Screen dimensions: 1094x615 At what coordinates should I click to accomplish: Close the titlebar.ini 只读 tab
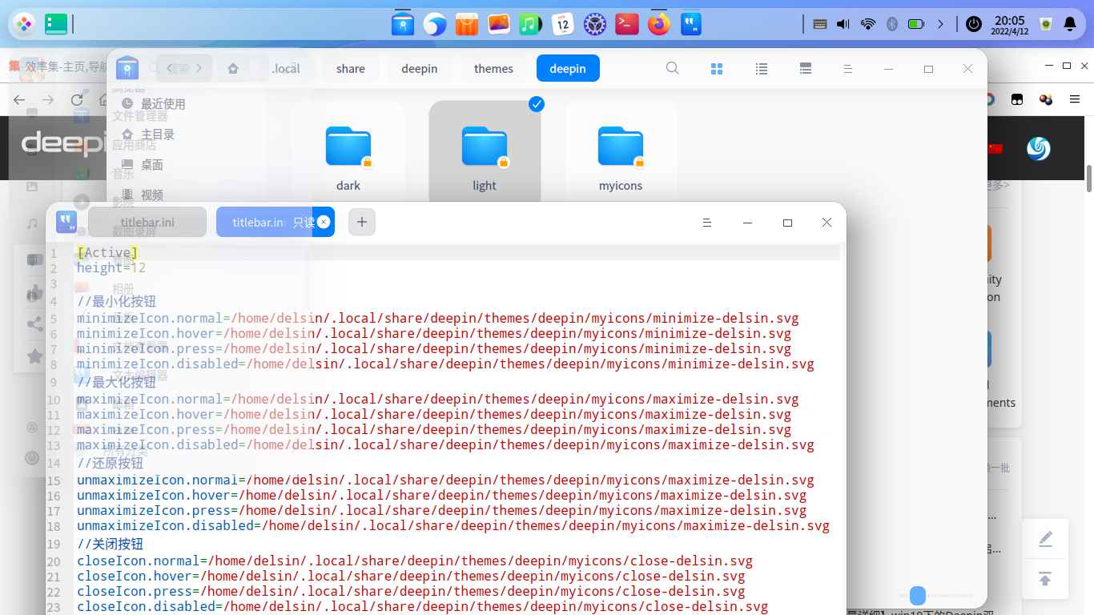tap(323, 222)
